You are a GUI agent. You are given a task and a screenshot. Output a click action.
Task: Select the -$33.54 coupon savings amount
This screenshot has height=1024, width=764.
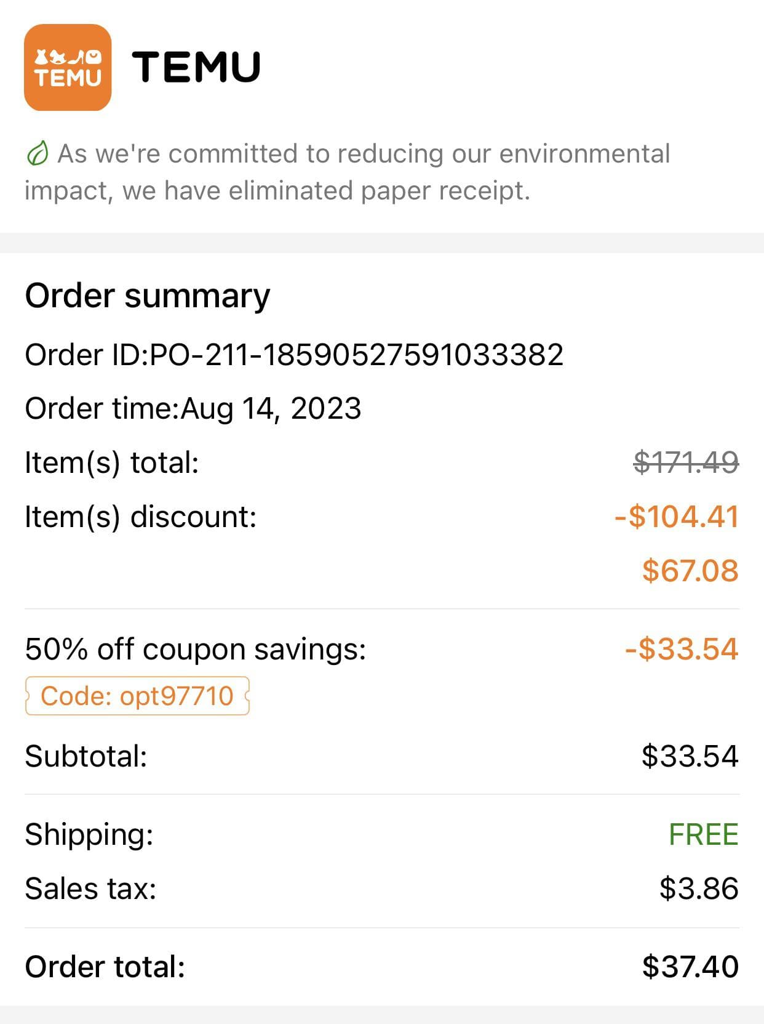coord(681,649)
